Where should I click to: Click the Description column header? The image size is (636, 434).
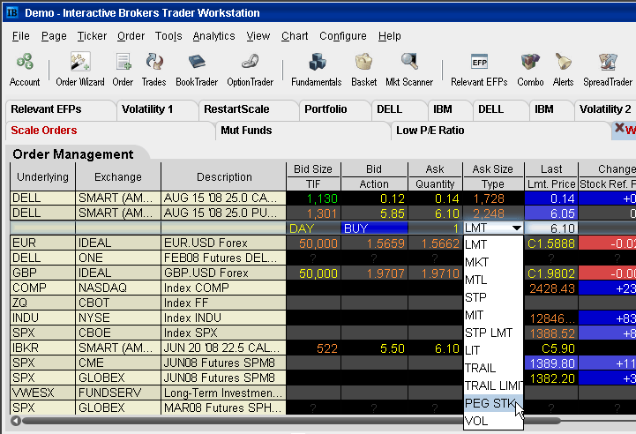(x=224, y=176)
